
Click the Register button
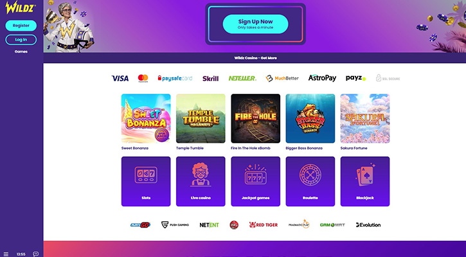tap(21, 26)
